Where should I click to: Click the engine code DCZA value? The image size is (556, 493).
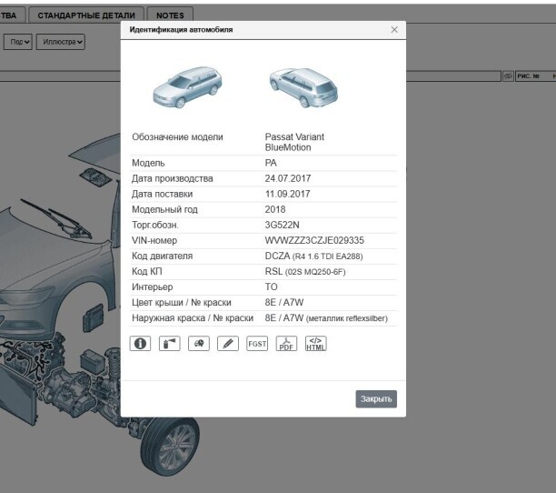[313, 256]
